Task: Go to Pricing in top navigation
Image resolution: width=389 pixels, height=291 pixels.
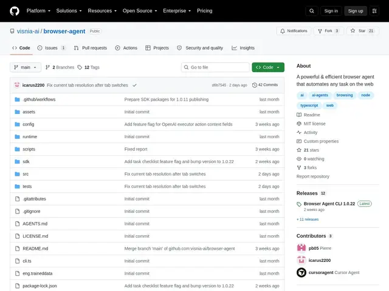Action: point(205,11)
